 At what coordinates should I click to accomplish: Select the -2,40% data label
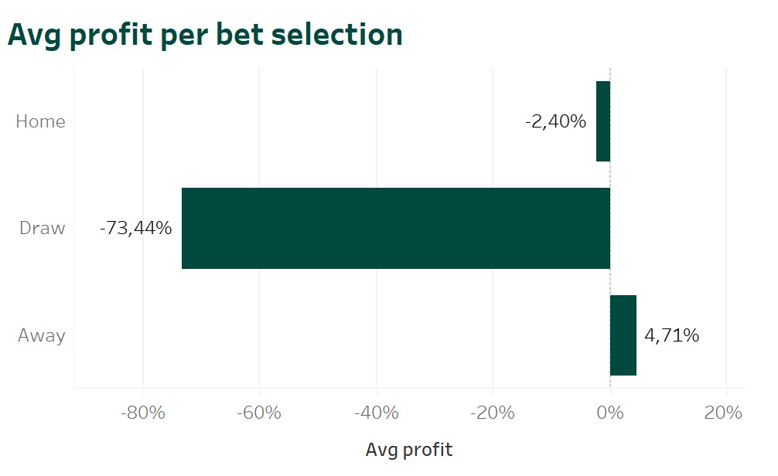(x=555, y=121)
